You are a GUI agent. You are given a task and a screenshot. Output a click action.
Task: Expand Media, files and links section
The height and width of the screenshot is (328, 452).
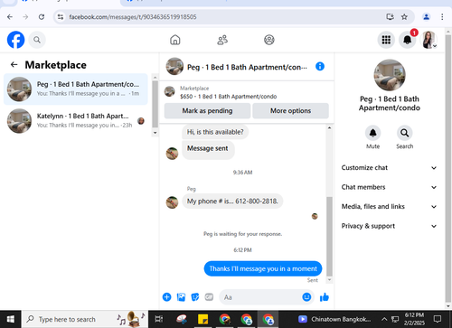click(x=389, y=207)
